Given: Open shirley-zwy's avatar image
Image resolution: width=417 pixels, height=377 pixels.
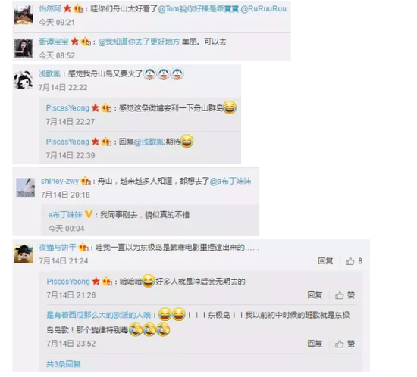Looking at the screenshot, I should [26, 188].
